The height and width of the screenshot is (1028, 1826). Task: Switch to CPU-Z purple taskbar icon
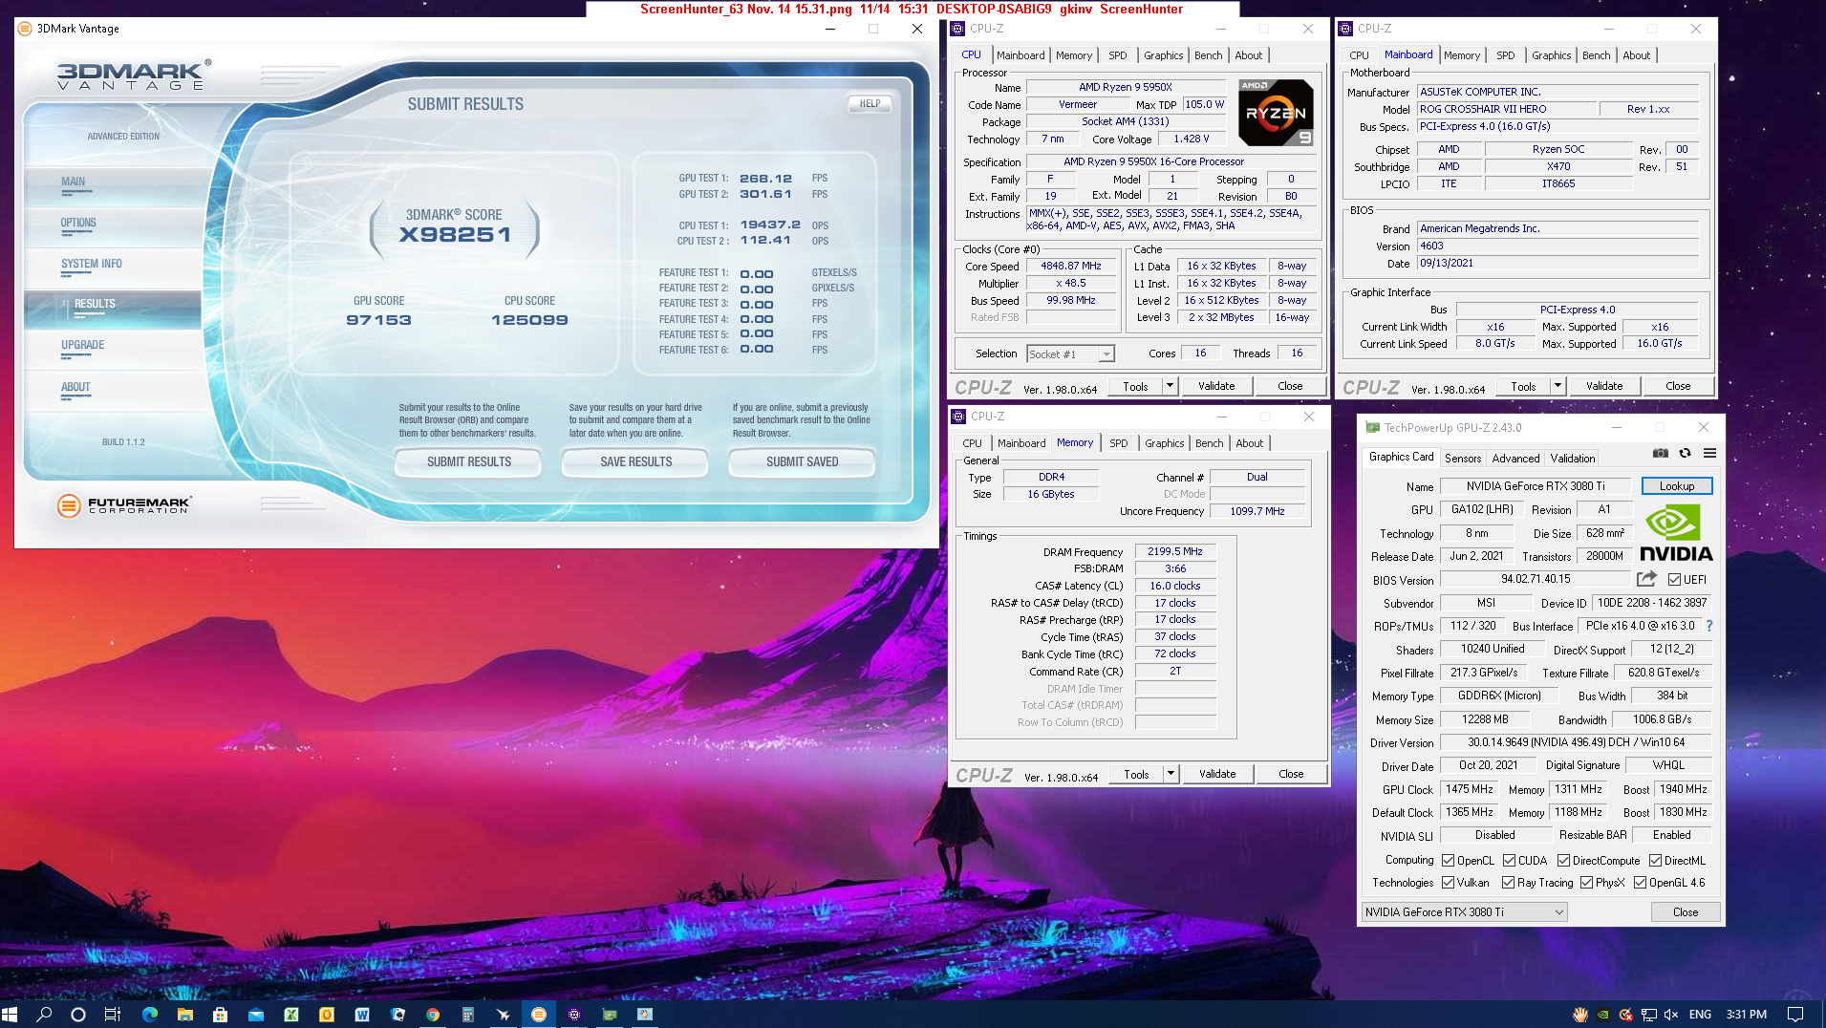click(574, 1015)
